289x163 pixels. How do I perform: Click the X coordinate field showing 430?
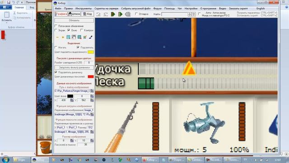64,100
